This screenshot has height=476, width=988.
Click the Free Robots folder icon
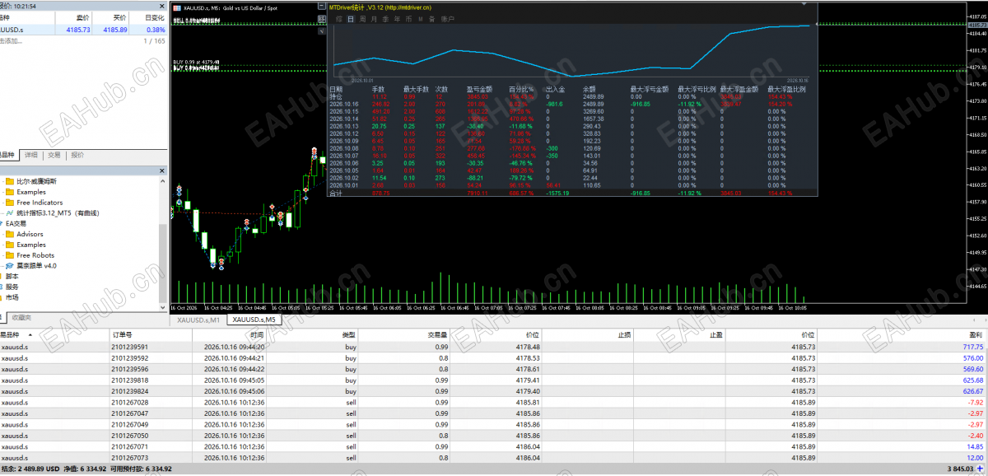point(10,255)
